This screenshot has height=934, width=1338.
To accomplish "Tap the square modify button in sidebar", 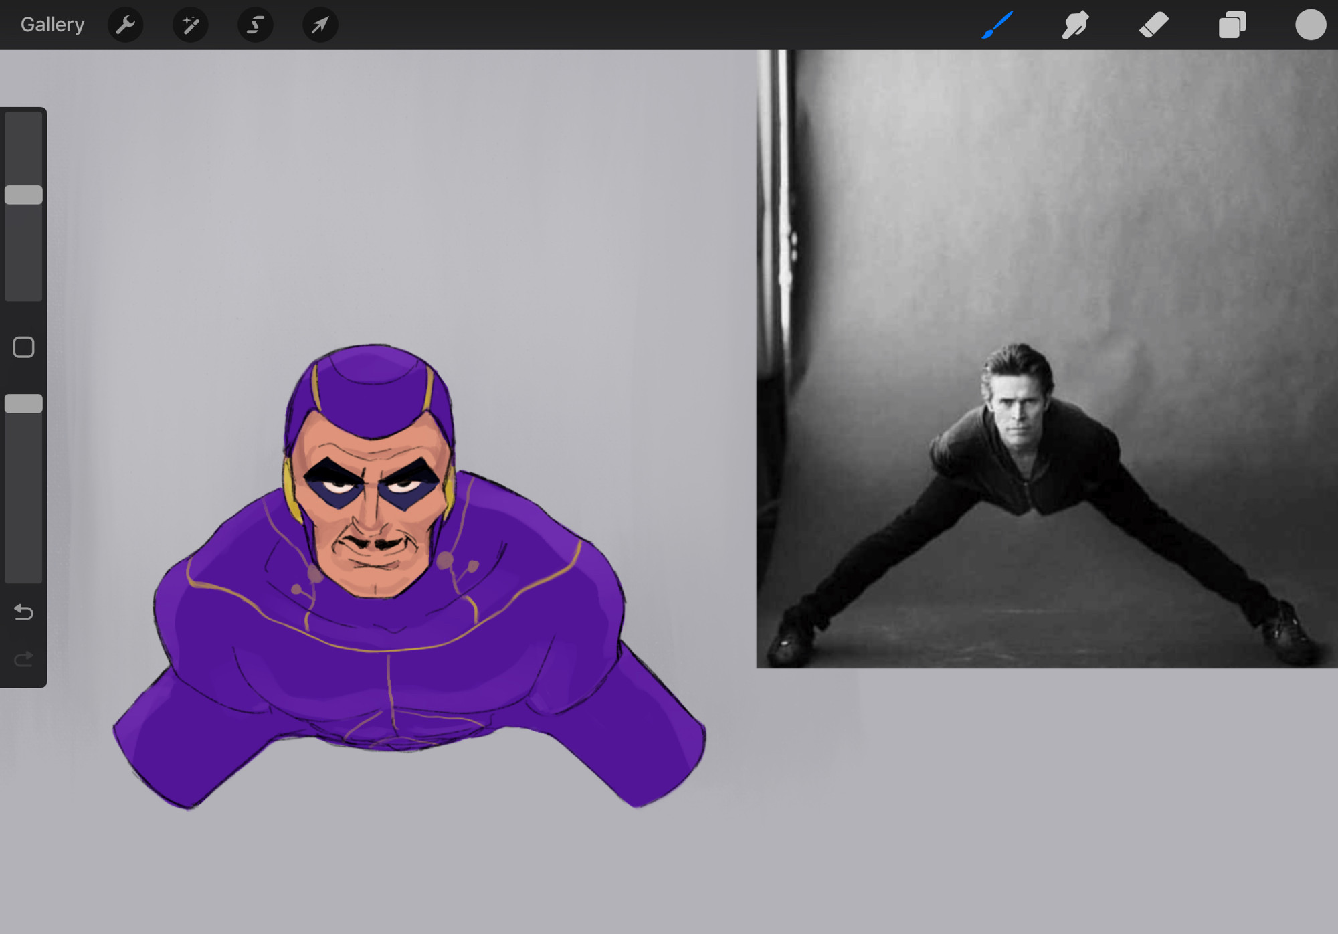I will (23, 347).
